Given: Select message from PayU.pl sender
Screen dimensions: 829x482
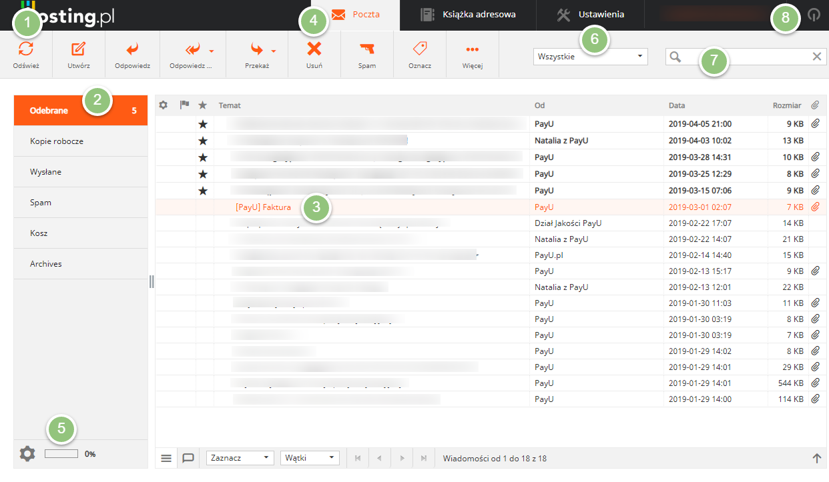Looking at the screenshot, I should point(491,255).
